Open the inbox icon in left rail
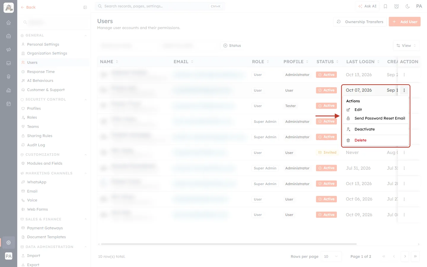This screenshot has width=427, height=267. pyautogui.click(x=9, y=63)
